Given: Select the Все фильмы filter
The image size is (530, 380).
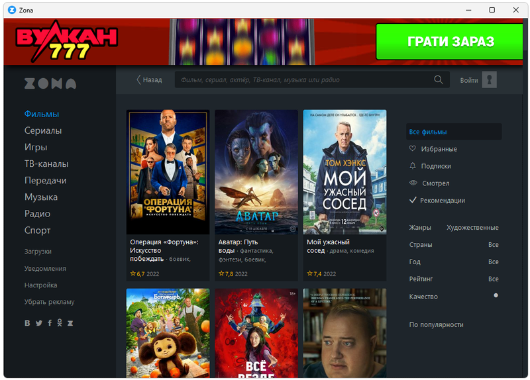Looking at the screenshot, I should click(x=454, y=132).
